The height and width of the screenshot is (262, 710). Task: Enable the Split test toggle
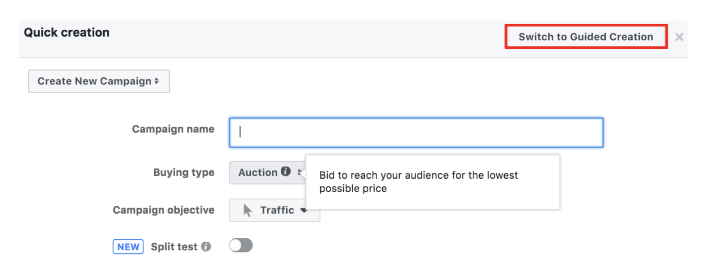click(241, 245)
